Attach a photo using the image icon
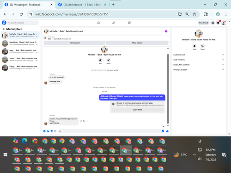Viewport: 231px width, 173px height. 48,131
